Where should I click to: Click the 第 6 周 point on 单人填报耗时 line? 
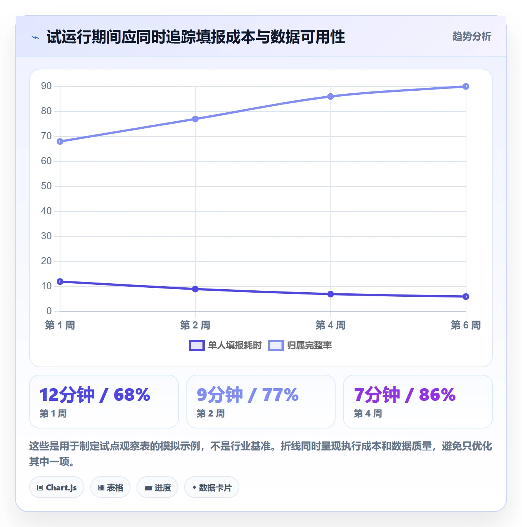(466, 297)
